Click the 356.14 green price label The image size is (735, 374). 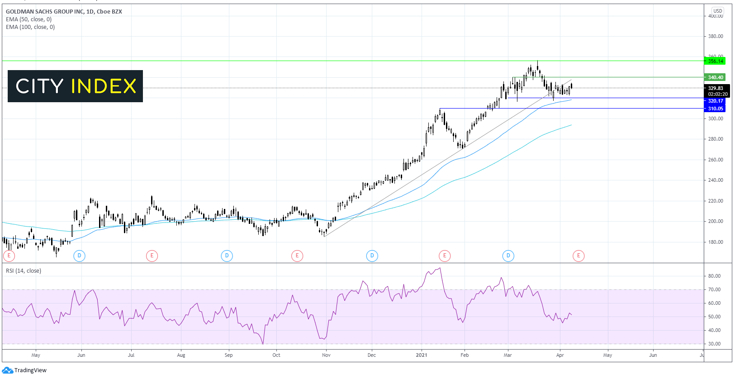pos(715,61)
